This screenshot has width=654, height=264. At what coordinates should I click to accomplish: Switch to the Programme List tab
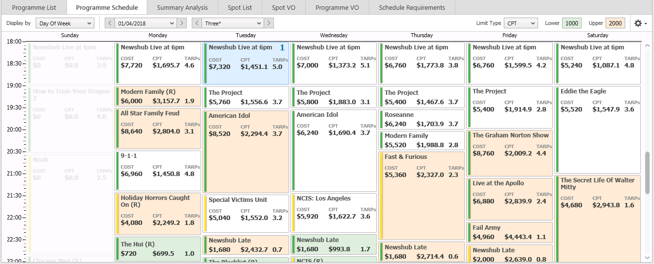34,7
